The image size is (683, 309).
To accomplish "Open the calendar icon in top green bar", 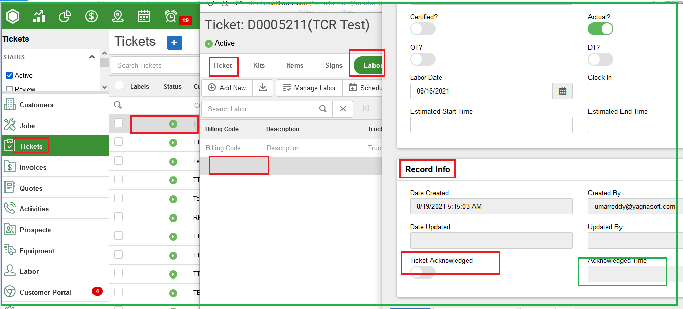I will [144, 16].
